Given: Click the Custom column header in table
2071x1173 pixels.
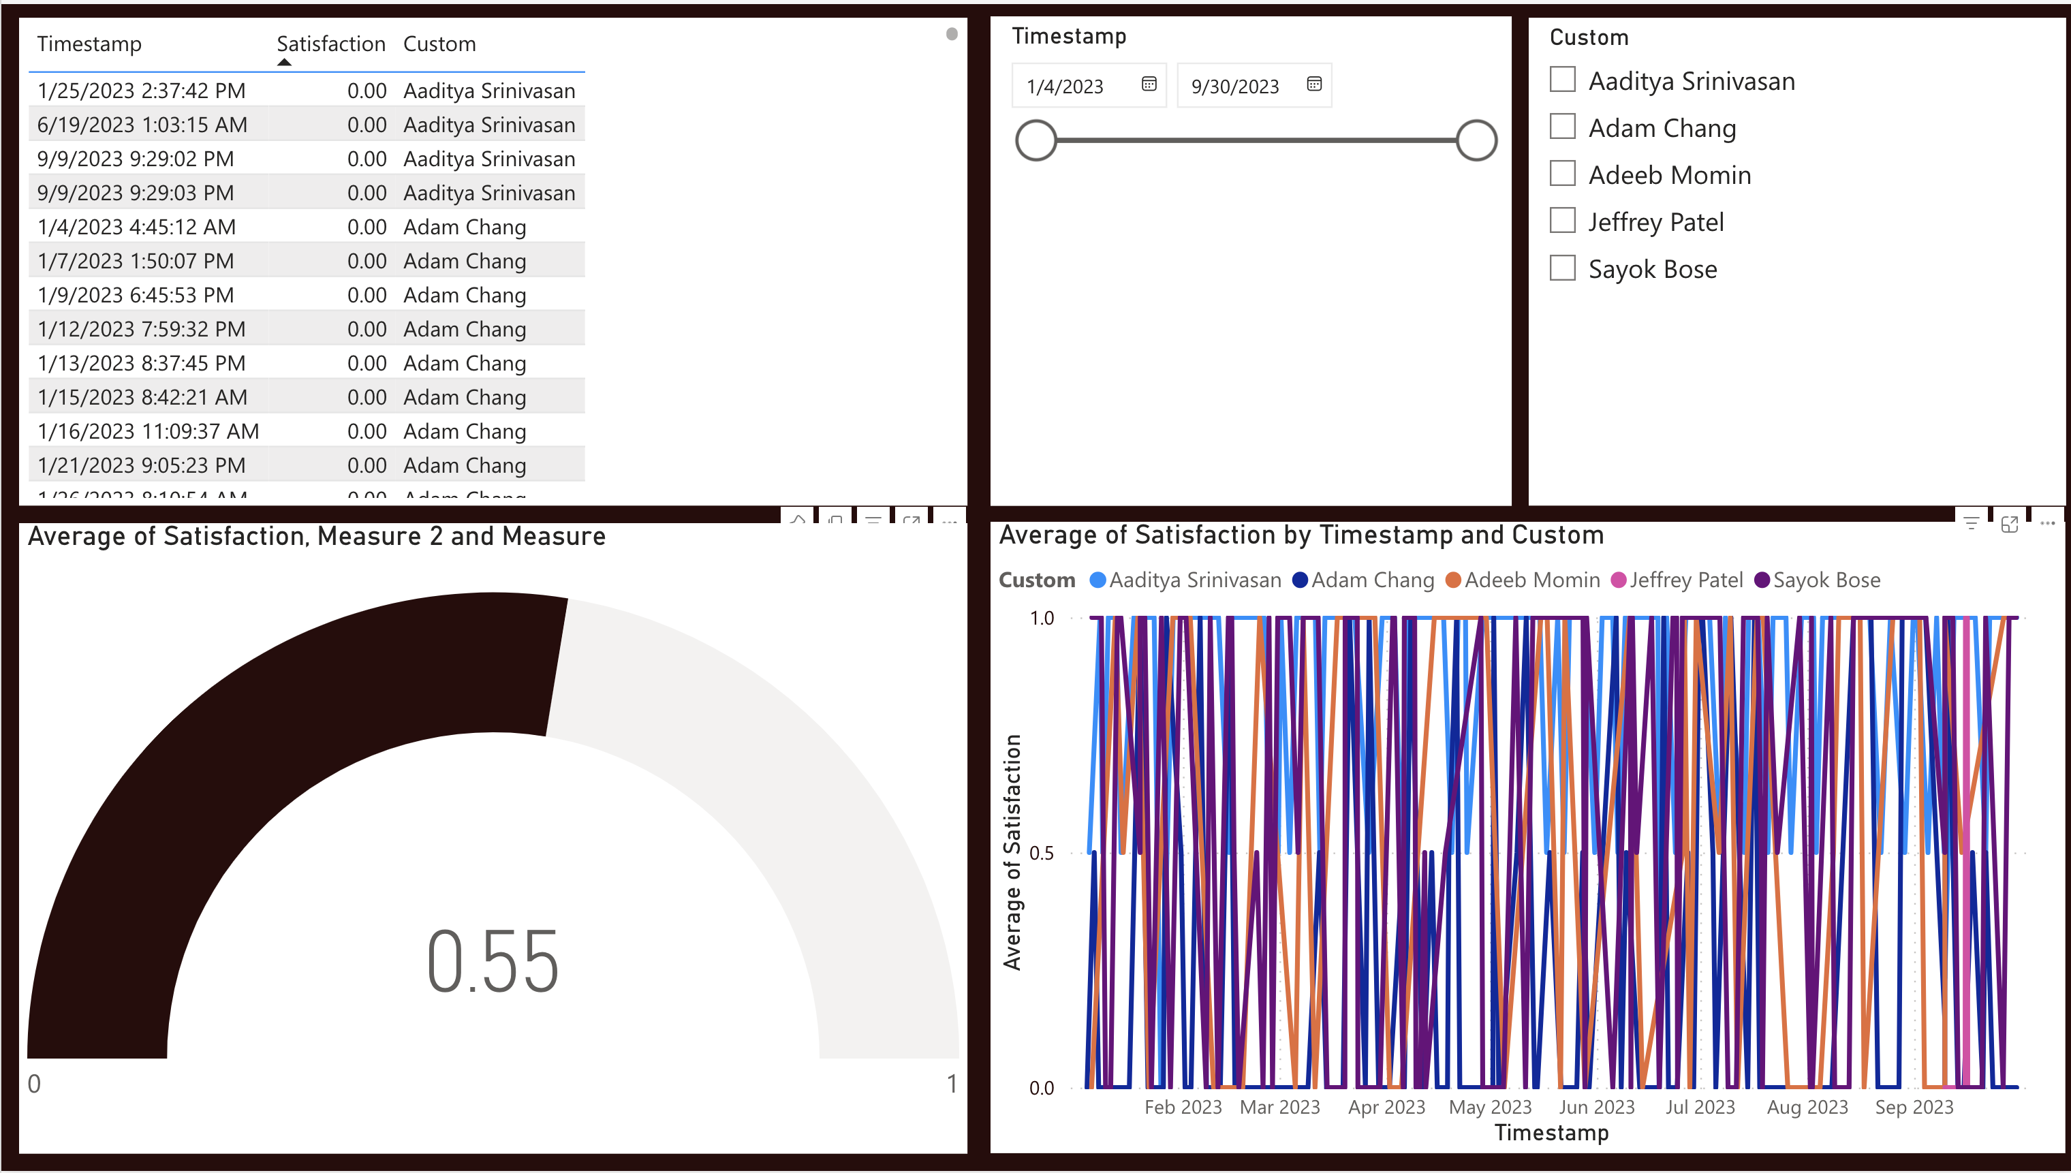Looking at the screenshot, I should tap(439, 44).
